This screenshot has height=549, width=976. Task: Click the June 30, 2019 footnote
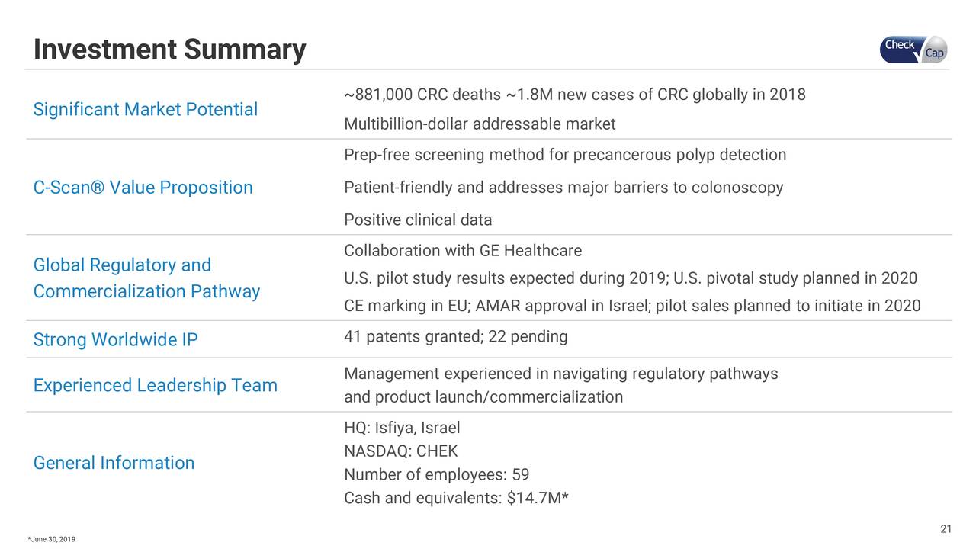pyautogui.click(x=52, y=540)
